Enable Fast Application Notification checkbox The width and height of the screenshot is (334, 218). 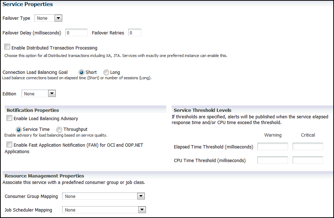pos(9,145)
